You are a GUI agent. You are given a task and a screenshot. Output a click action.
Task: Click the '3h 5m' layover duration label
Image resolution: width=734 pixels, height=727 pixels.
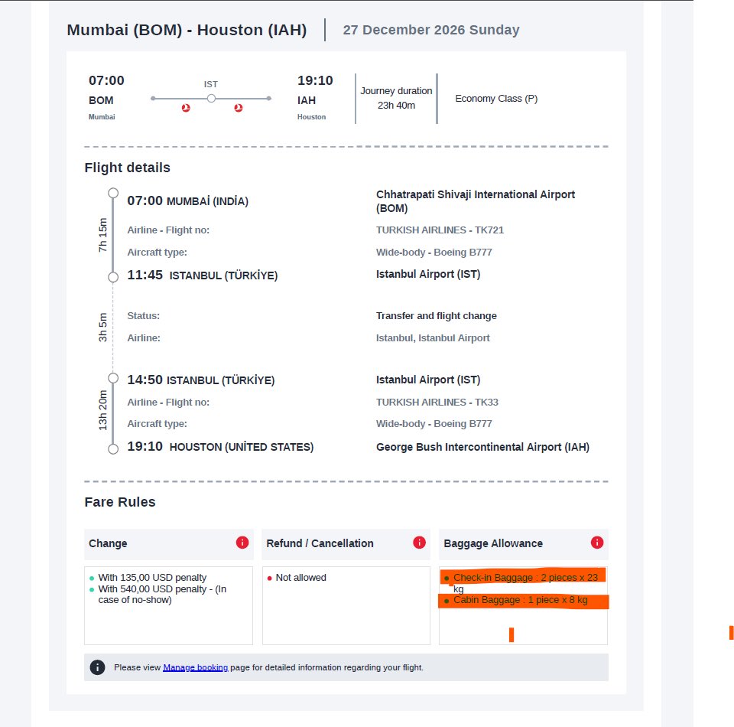(102, 327)
